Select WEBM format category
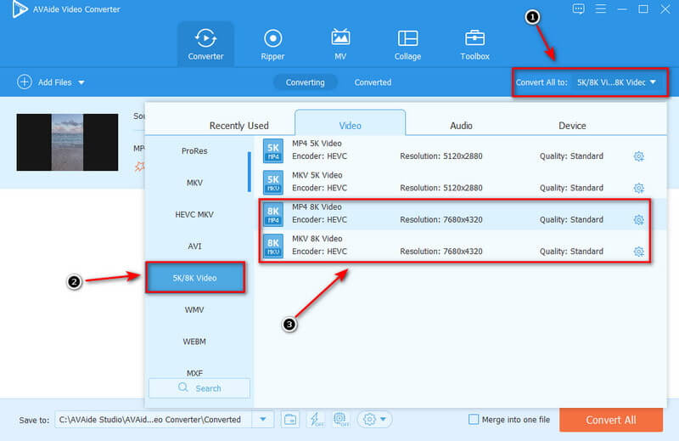Screen dimensions: 679x441 (x=194, y=342)
